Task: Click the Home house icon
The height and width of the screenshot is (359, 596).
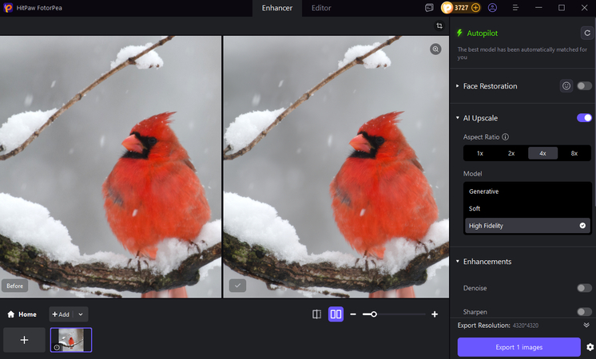Action: tap(11, 314)
